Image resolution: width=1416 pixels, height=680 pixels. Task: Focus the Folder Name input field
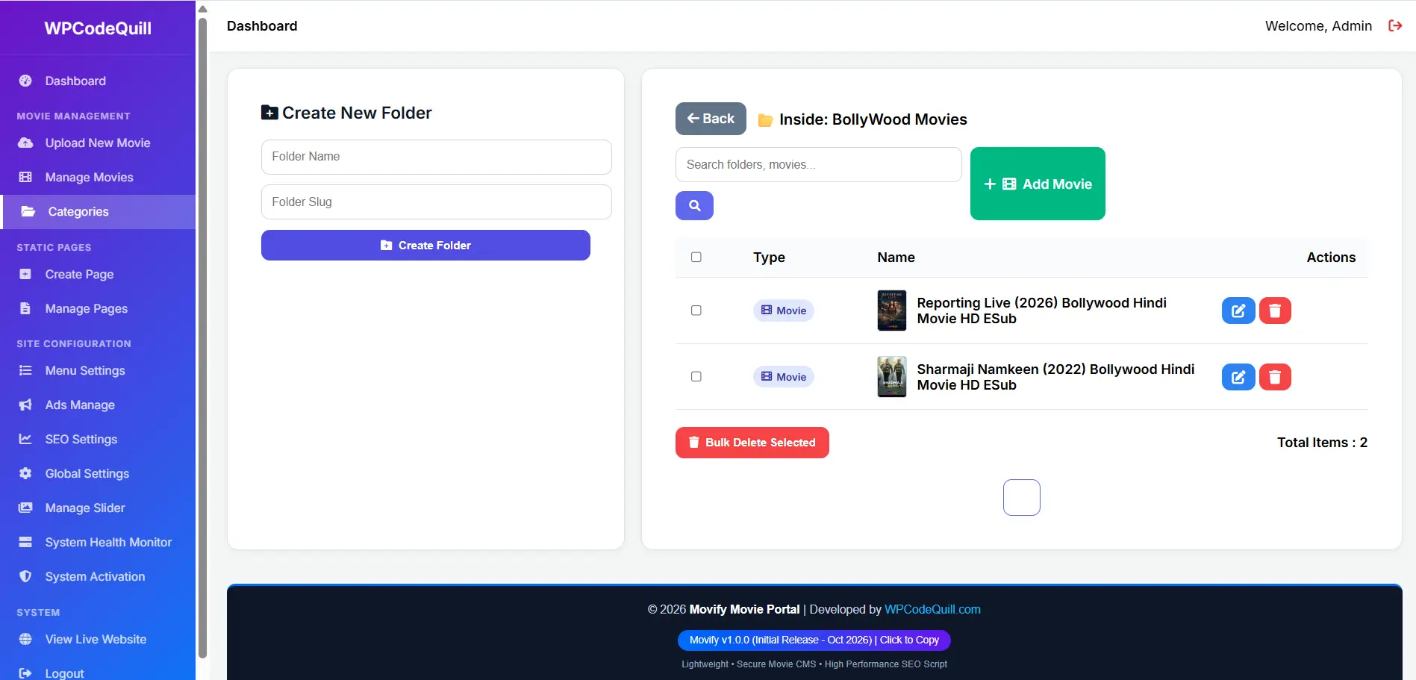[437, 157]
